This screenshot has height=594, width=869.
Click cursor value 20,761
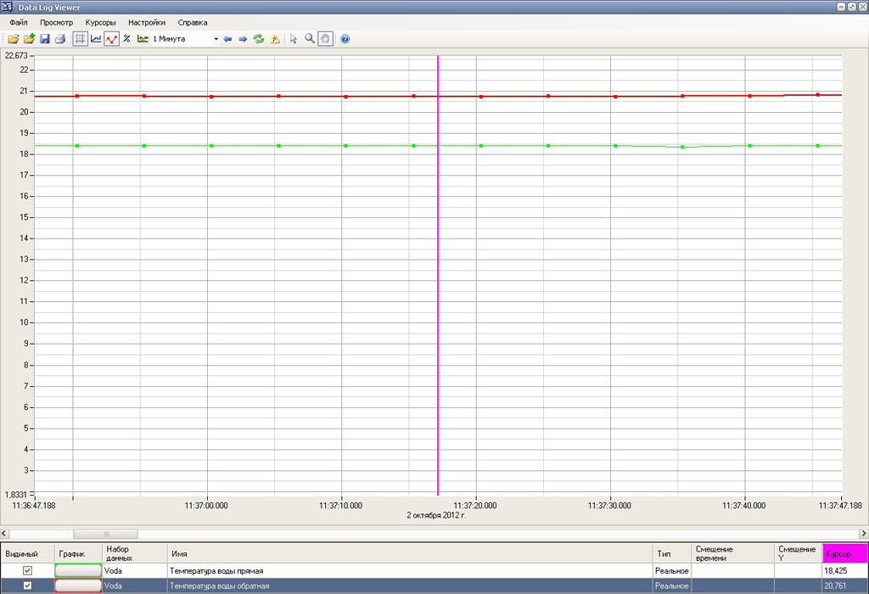(835, 586)
